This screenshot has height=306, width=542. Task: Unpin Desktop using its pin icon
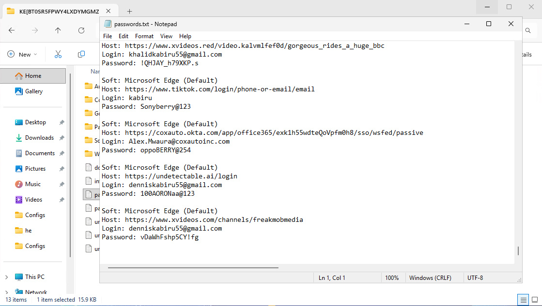(x=62, y=122)
